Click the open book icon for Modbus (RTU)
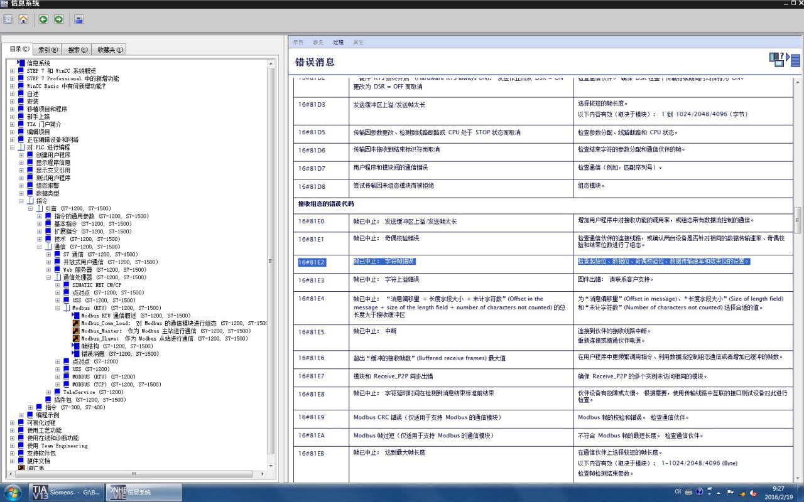Viewport: 804px width, 502px height. point(67,308)
